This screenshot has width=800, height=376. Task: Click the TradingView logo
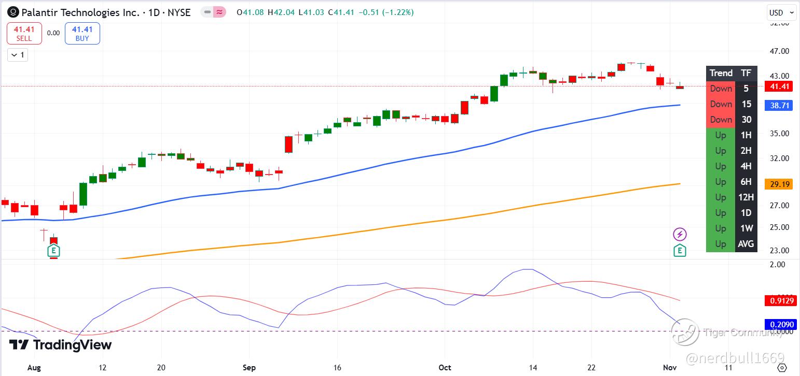[61, 345]
